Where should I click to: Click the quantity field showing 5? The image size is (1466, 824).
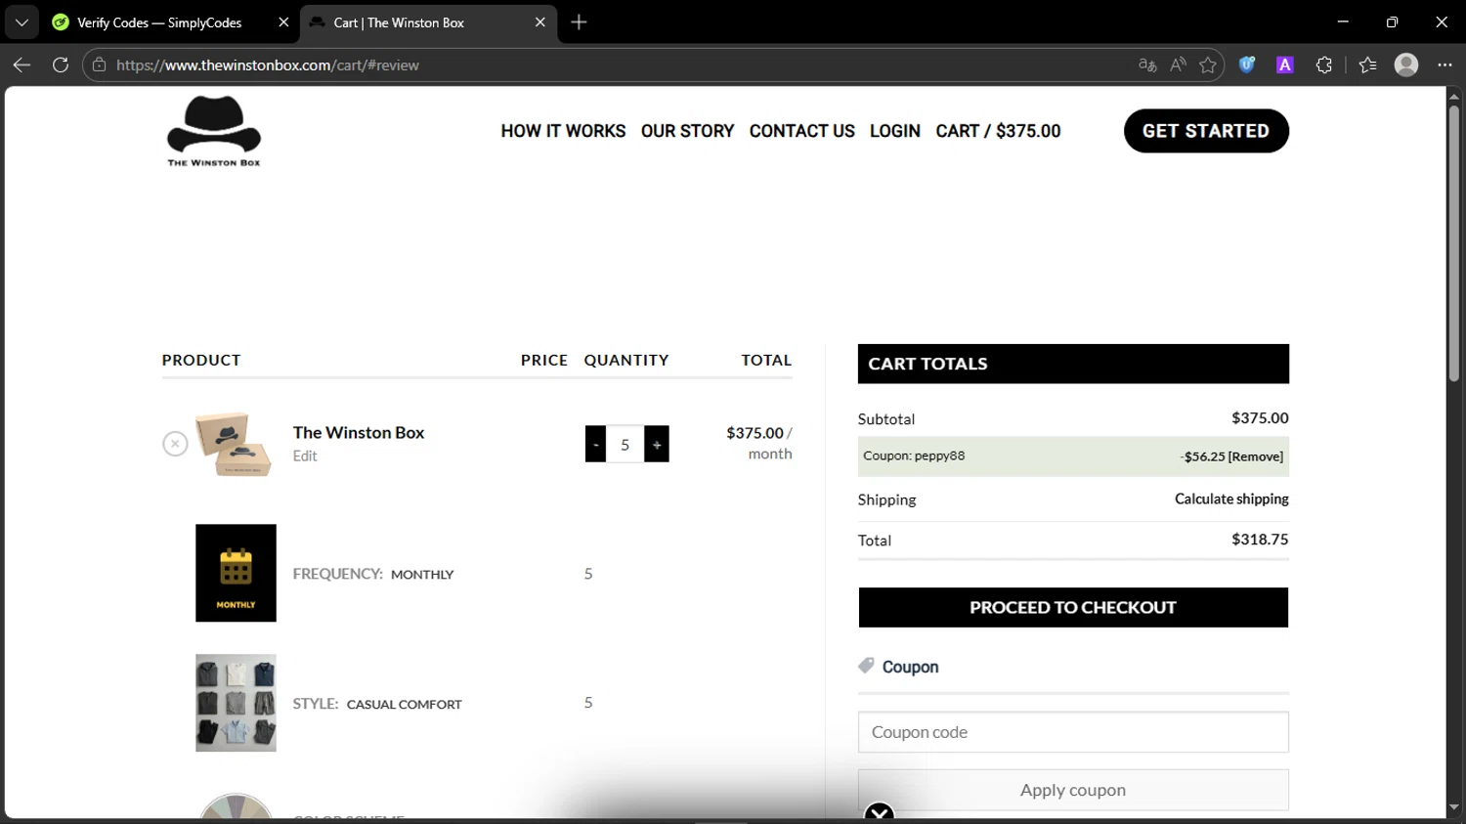[625, 445]
